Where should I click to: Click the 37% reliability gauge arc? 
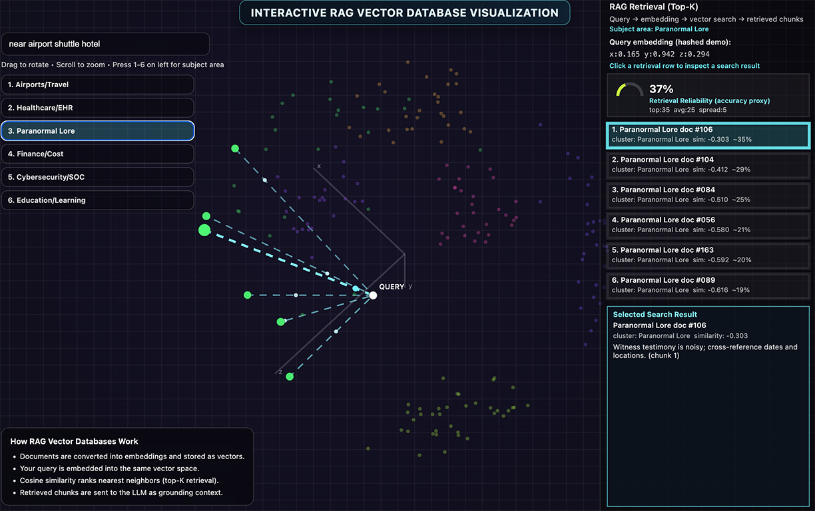coord(629,90)
